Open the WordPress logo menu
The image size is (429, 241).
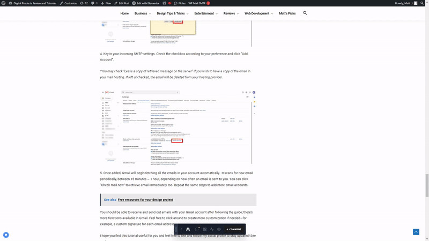click(3, 3)
